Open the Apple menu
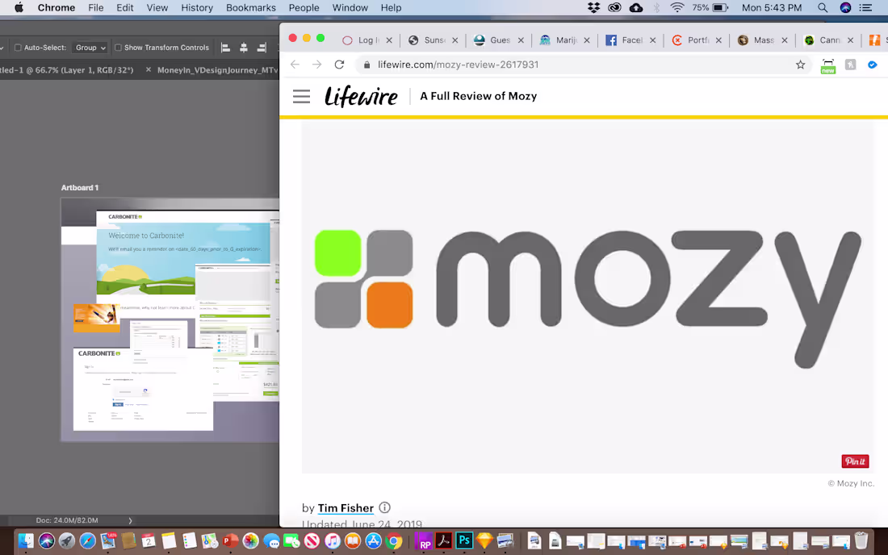 [19, 7]
